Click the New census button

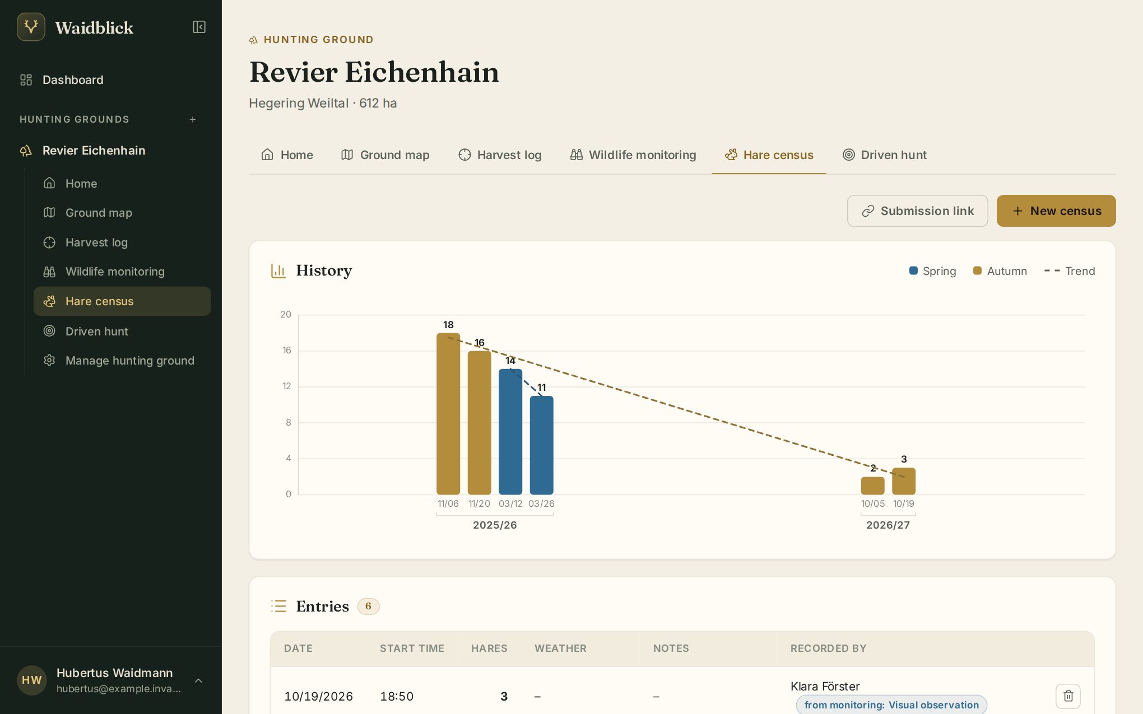[x=1056, y=211]
